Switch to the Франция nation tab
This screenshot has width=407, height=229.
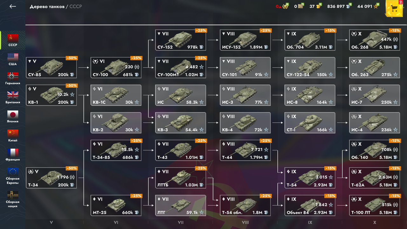tap(13, 155)
